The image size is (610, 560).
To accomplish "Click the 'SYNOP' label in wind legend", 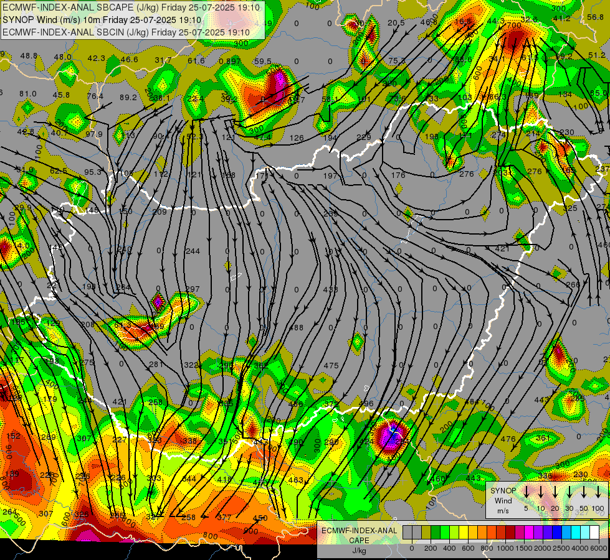I will (503, 491).
